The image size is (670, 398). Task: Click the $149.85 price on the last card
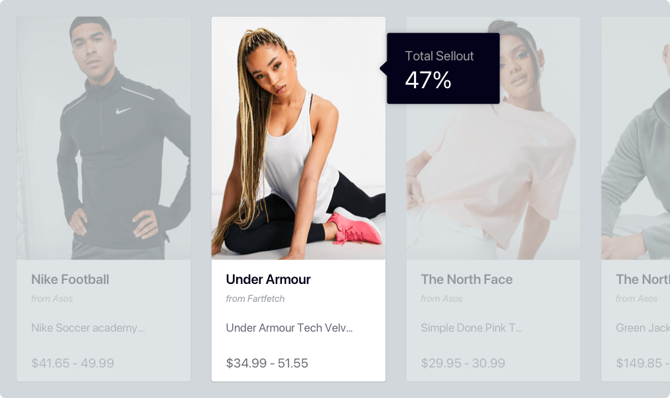coord(639,363)
